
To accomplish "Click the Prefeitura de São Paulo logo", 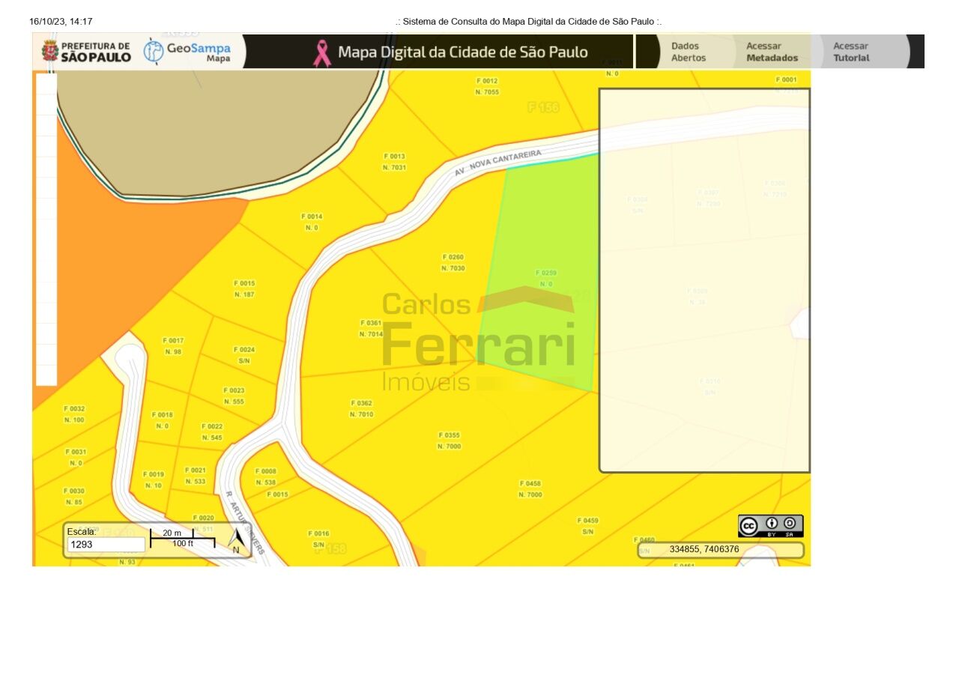I will pos(86,52).
